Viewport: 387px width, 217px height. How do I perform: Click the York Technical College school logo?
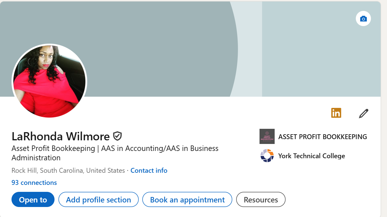click(267, 156)
